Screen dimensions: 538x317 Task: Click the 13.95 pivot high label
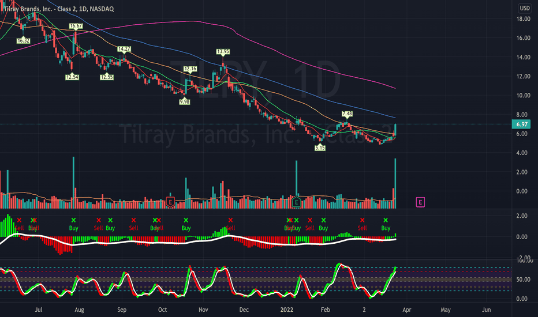click(x=223, y=52)
